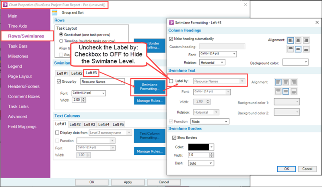Click swimlane Manage Rules button
The image size is (322, 187).
tap(150, 101)
